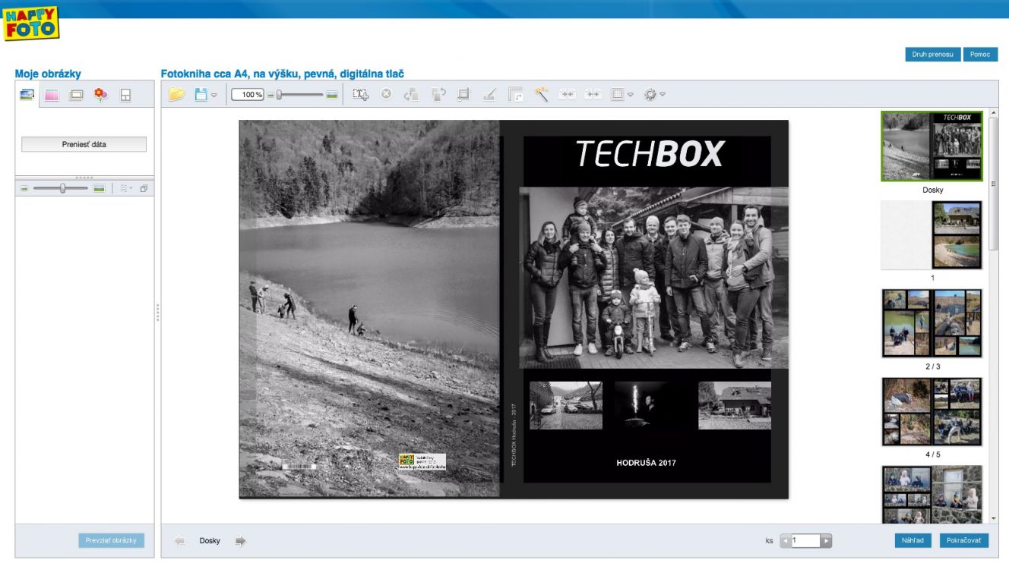Select the pages 4 / 5 thumbnail
1009x563 pixels.
pos(932,411)
